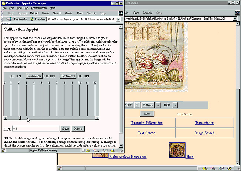Screen dimensions: 241x171
Task: Click the 100% button left of Fit
Action: coord(129,105)
